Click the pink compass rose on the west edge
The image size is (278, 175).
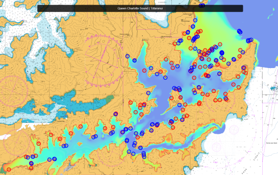(x=13, y=91)
